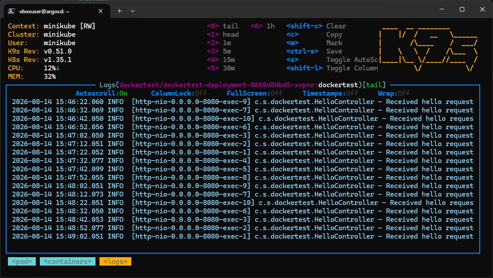Close the terminal window
The width and height of the screenshot is (493, 278).
coord(482,9)
